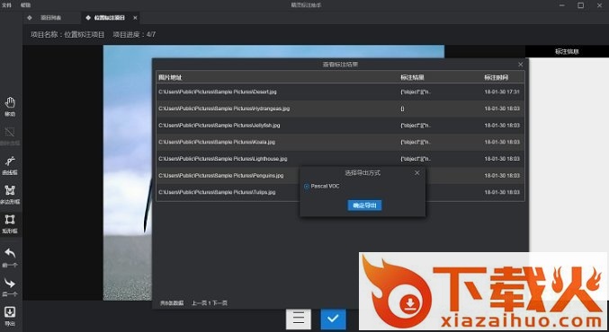Open the Help menu
The height and width of the screenshot is (332, 609).
coord(25,5)
